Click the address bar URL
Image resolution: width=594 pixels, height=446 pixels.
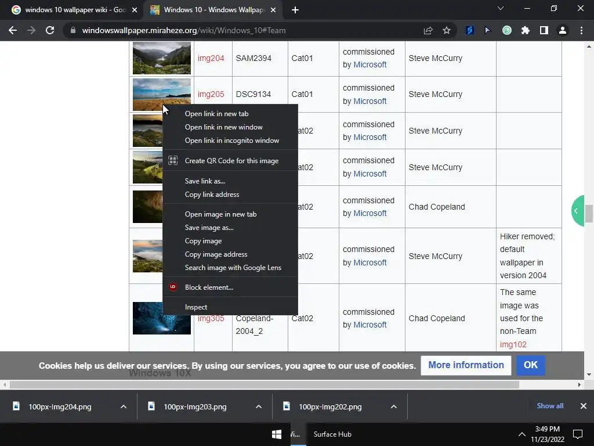184,30
